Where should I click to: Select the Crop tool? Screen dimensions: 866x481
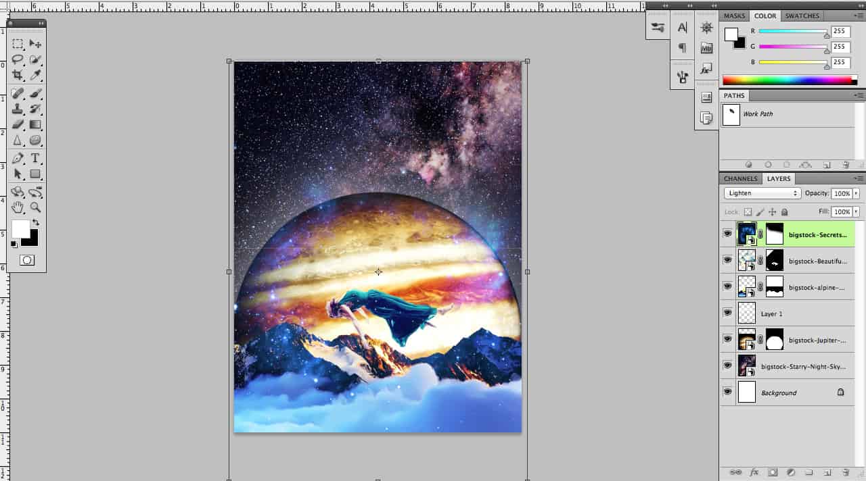(18, 75)
